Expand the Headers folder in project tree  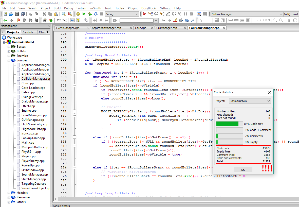click(9, 193)
